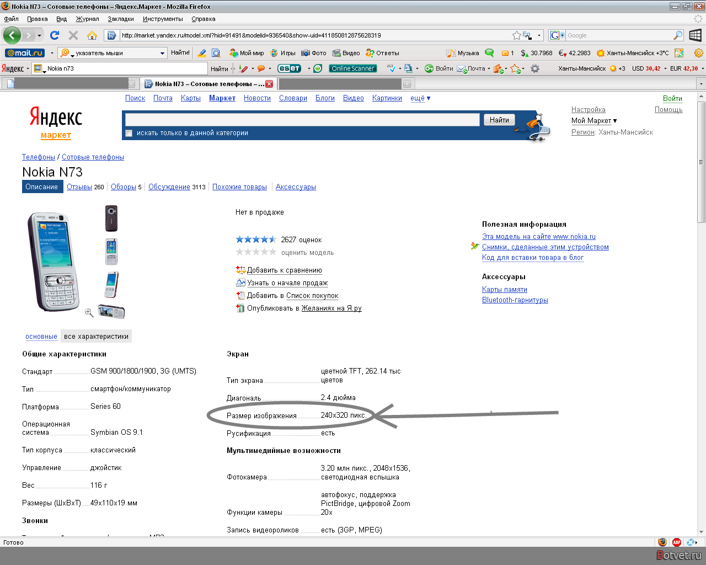Click the euro exchange rate 42.2983

(574, 53)
